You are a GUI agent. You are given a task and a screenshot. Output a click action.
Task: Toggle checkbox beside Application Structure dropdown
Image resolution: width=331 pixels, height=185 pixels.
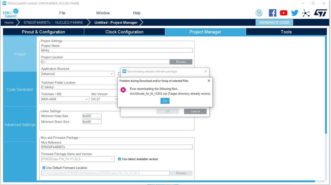[119, 74]
